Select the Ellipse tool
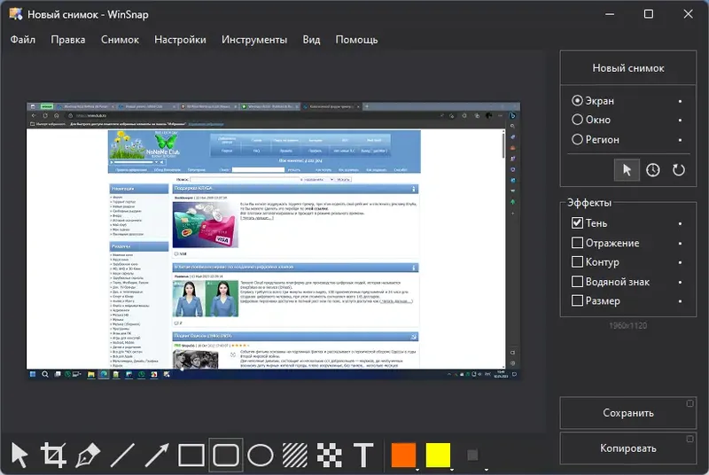Image resolution: width=709 pixels, height=475 pixels. 261,455
